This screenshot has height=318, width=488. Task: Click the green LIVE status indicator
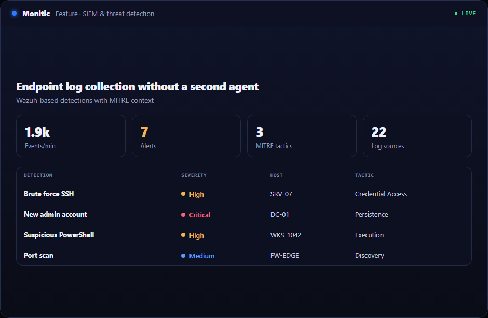465,14
